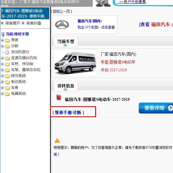
Task: Click the van vehicle thumbnail
Action: 75,63
